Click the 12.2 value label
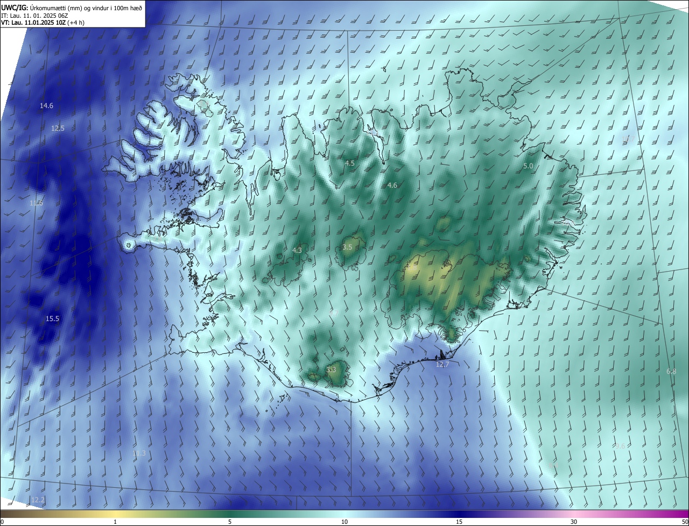The image size is (689, 526). 38,500
